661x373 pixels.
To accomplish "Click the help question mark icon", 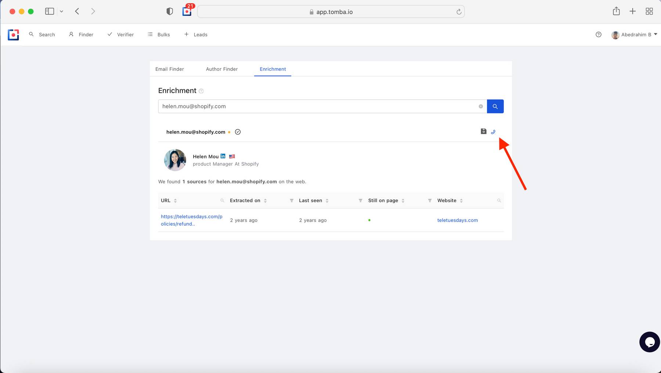I will coord(599,35).
